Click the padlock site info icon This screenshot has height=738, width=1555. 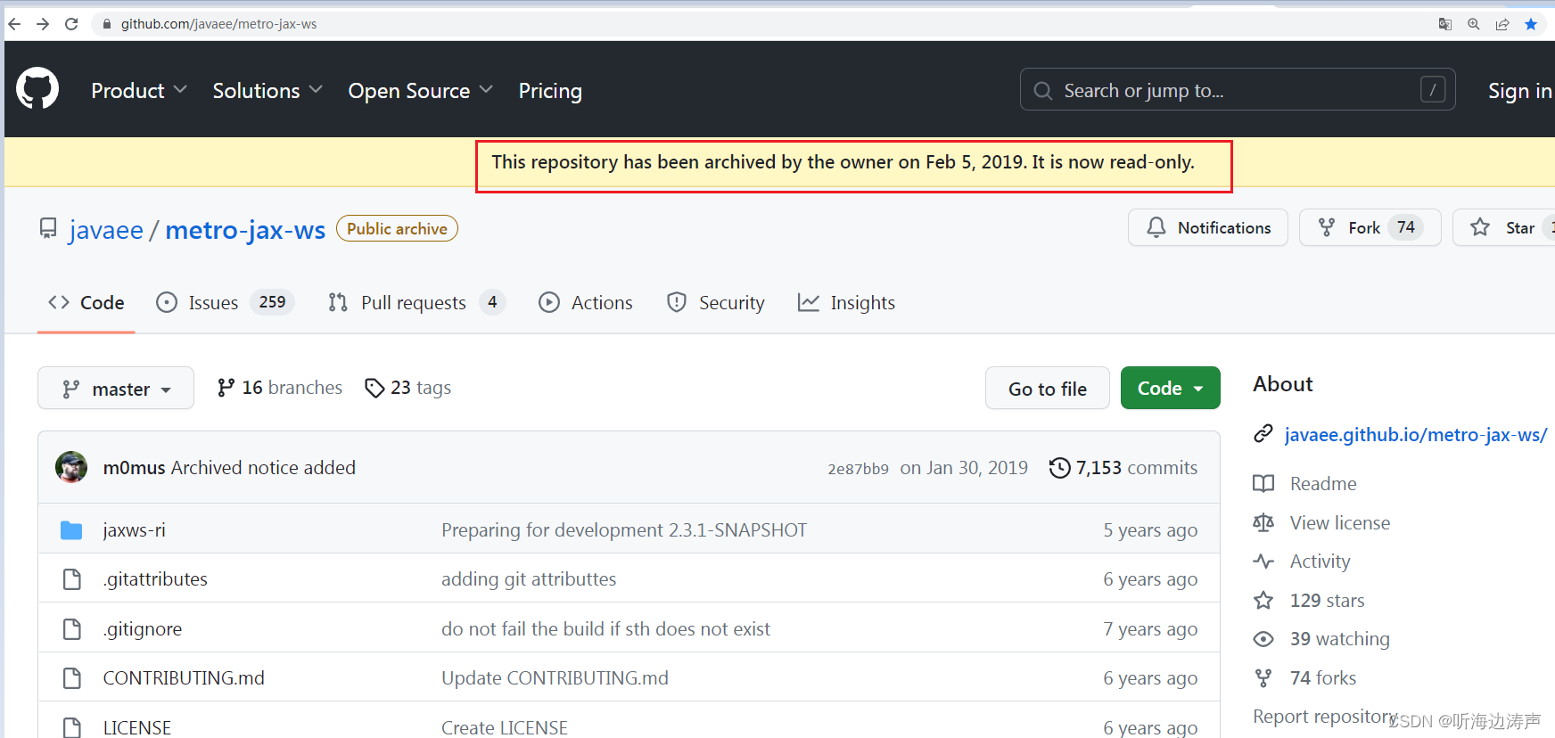pyautogui.click(x=107, y=24)
